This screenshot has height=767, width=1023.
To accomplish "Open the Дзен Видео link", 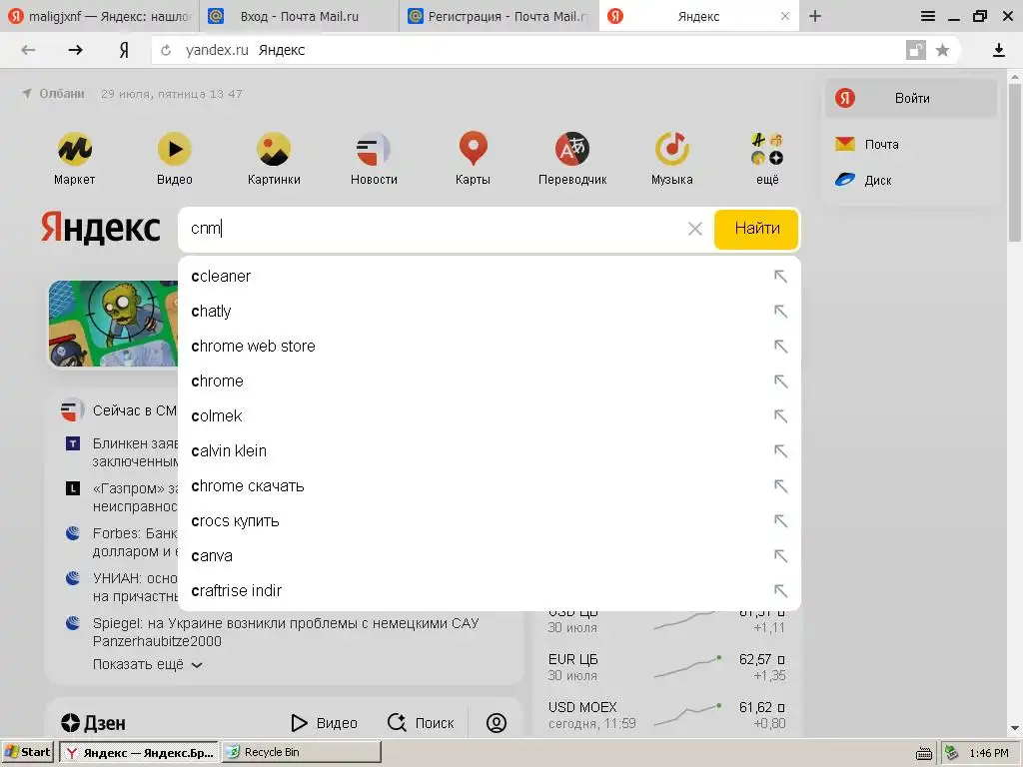I will [325, 723].
